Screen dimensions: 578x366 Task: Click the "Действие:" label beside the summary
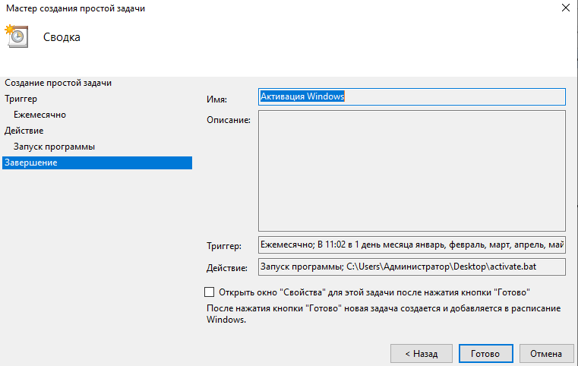[227, 268]
